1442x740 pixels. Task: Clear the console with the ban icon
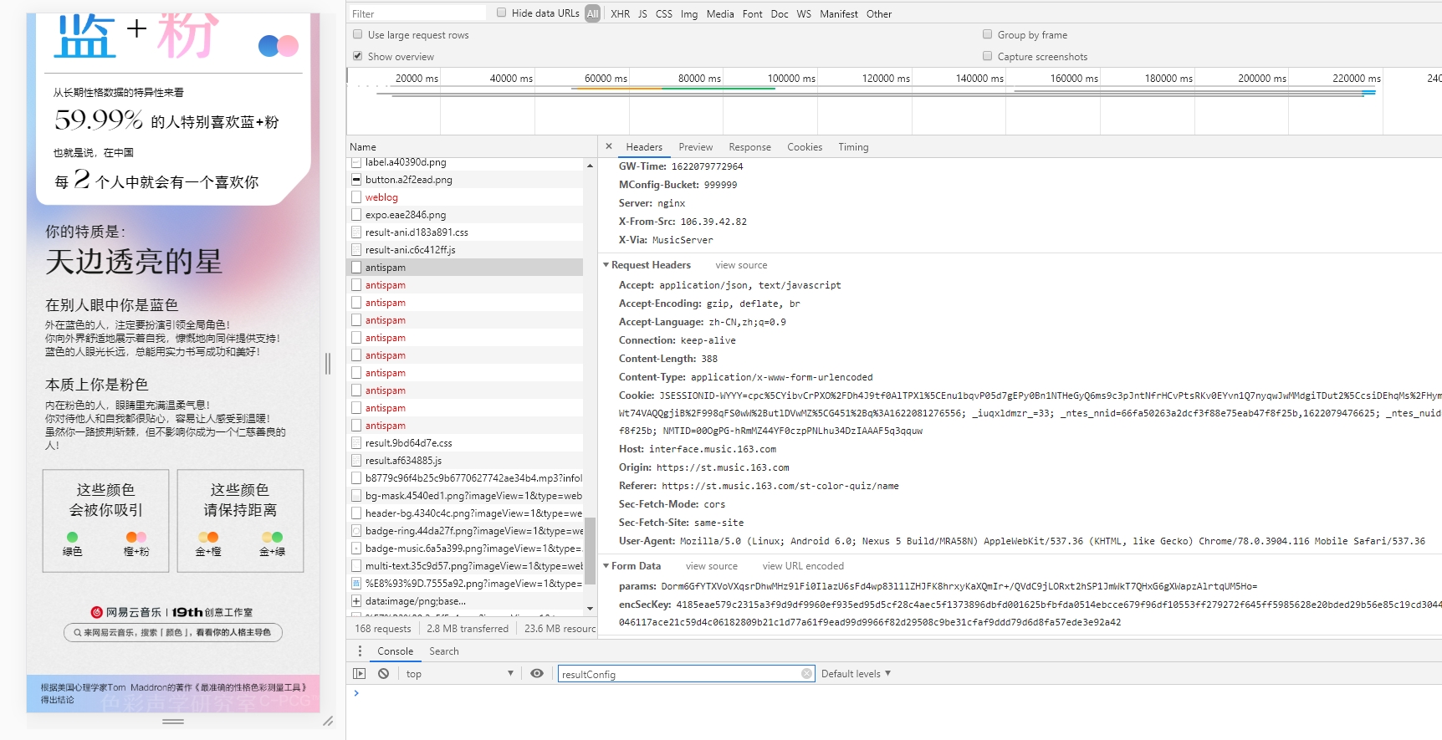pos(383,674)
